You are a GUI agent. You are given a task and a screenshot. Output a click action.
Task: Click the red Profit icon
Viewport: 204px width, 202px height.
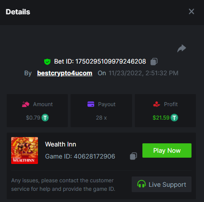[157, 104]
